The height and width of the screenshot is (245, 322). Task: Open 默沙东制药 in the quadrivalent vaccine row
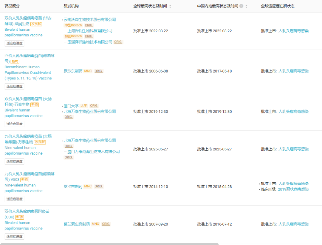click(73, 71)
